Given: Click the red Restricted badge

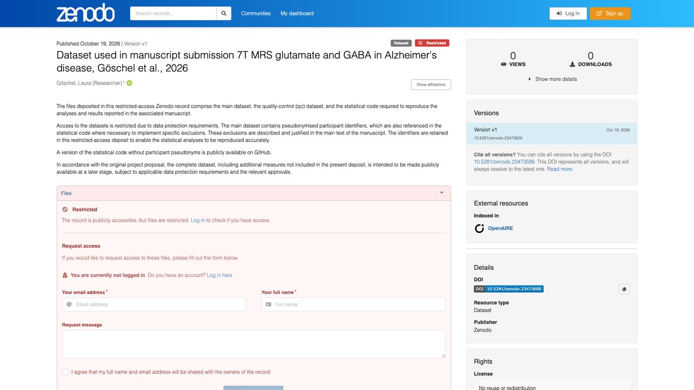Looking at the screenshot, I should click(432, 43).
